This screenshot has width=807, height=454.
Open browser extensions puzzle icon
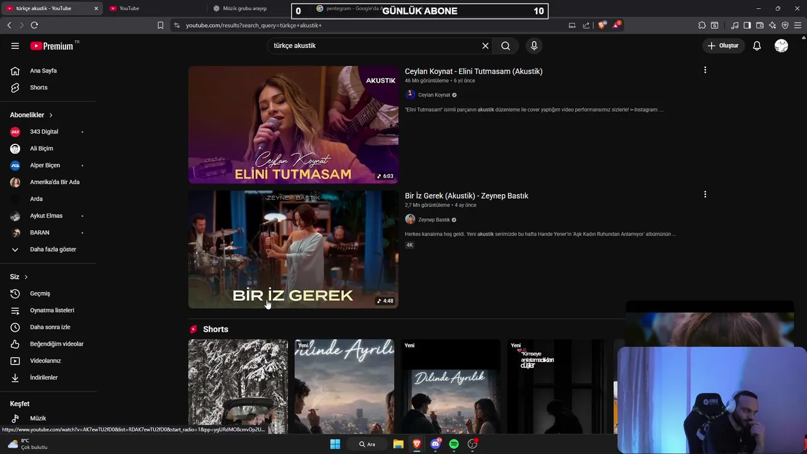(702, 25)
